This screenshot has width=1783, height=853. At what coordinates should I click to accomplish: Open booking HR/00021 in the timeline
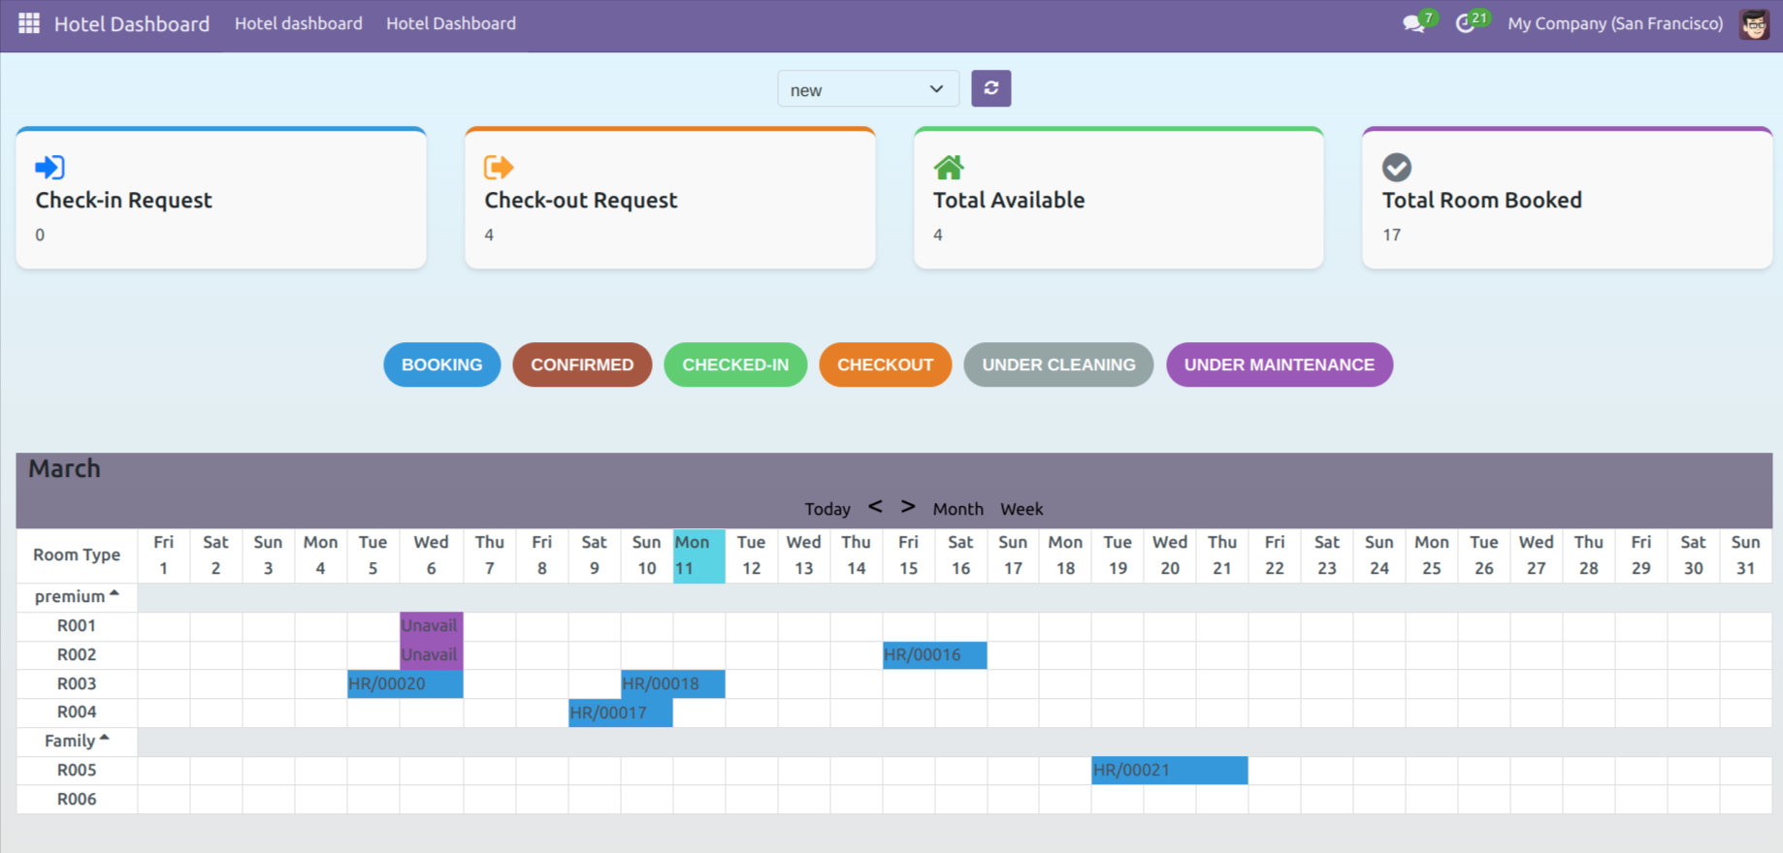[1169, 771]
